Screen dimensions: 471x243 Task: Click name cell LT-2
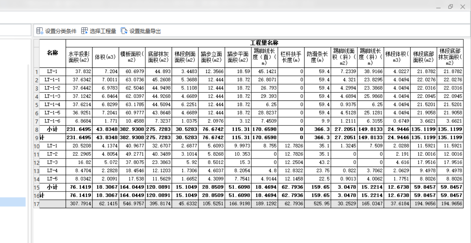pos(52,154)
